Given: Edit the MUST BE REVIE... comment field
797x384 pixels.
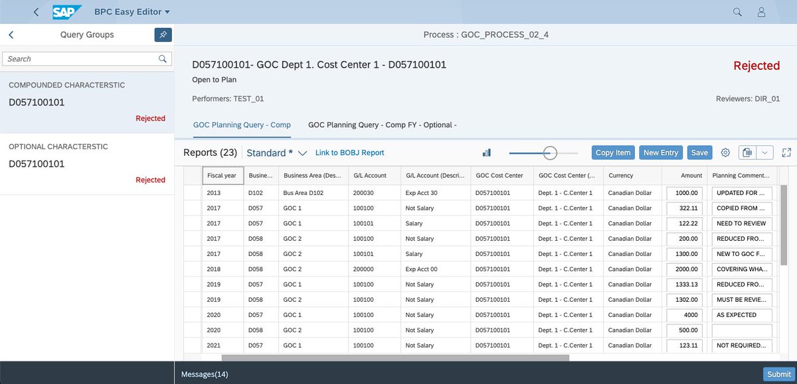Looking at the screenshot, I should pyautogui.click(x=741, y=300).
